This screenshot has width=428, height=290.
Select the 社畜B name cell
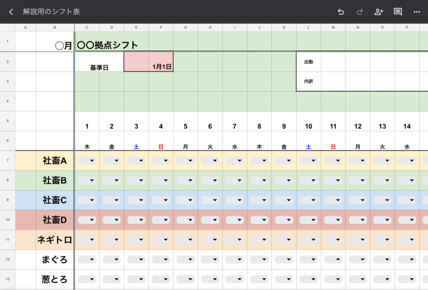(x=54, y=180)
